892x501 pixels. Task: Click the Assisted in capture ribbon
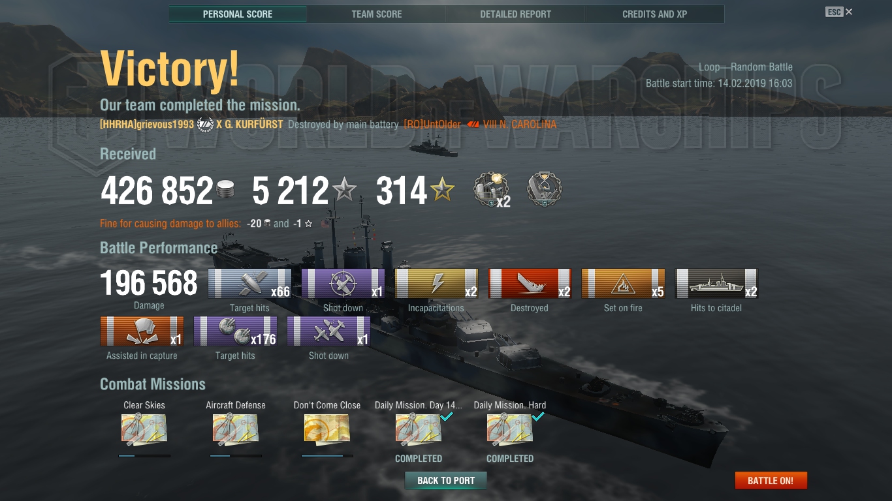[x=142, y=331]
